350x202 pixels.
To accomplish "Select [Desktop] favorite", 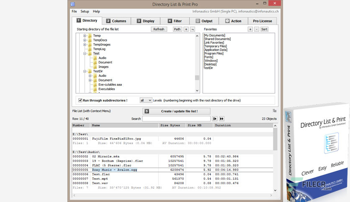I will [210, 64].
